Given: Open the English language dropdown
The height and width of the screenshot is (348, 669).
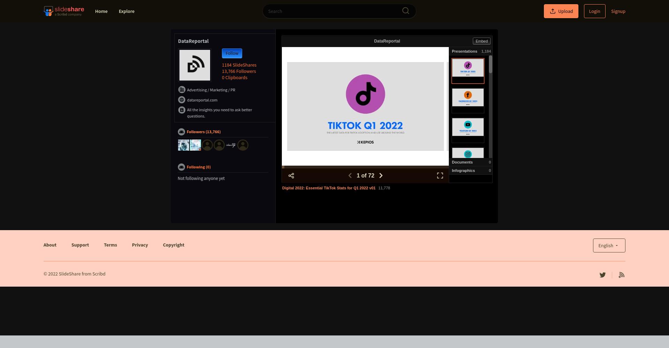Looking at the screenshot, I should pyautogui.click(x=609, y=245).
